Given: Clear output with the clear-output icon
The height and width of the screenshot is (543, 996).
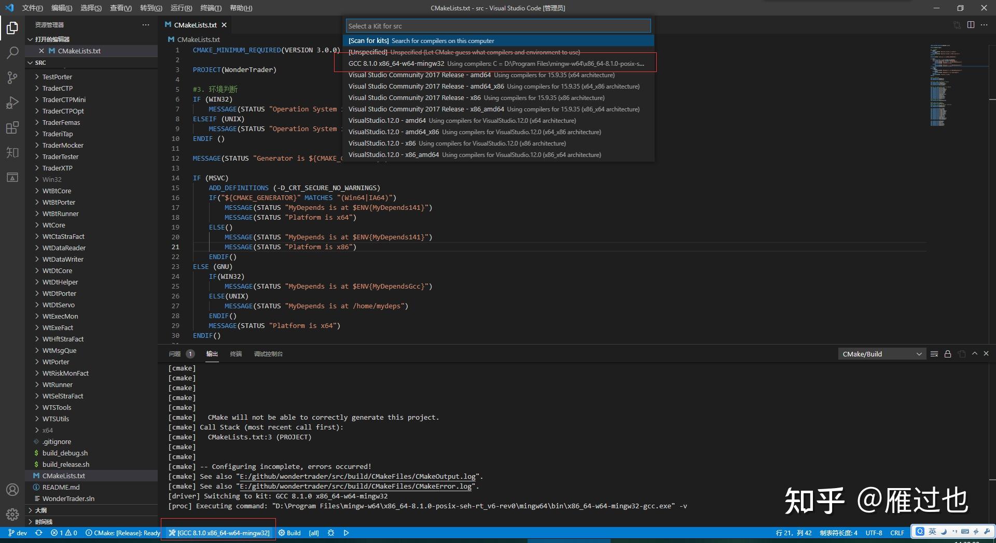Looking at the screenshot, I should coord(934,354).
